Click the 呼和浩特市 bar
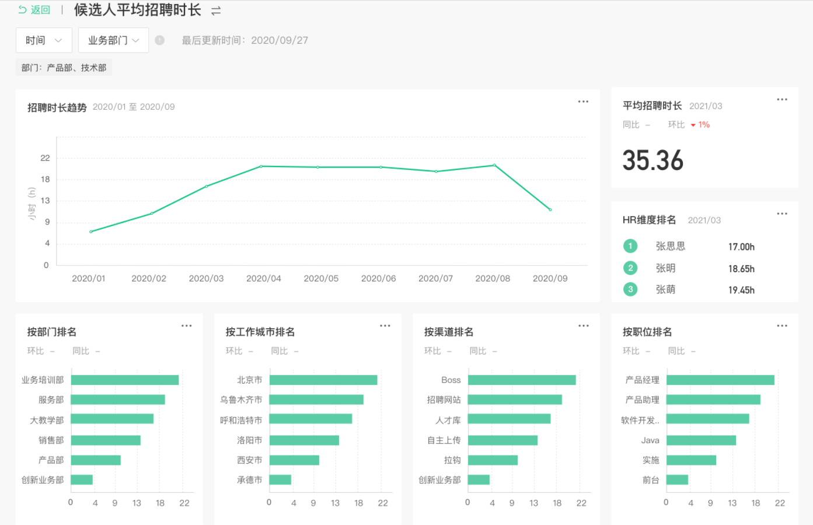 click(310, 419)
